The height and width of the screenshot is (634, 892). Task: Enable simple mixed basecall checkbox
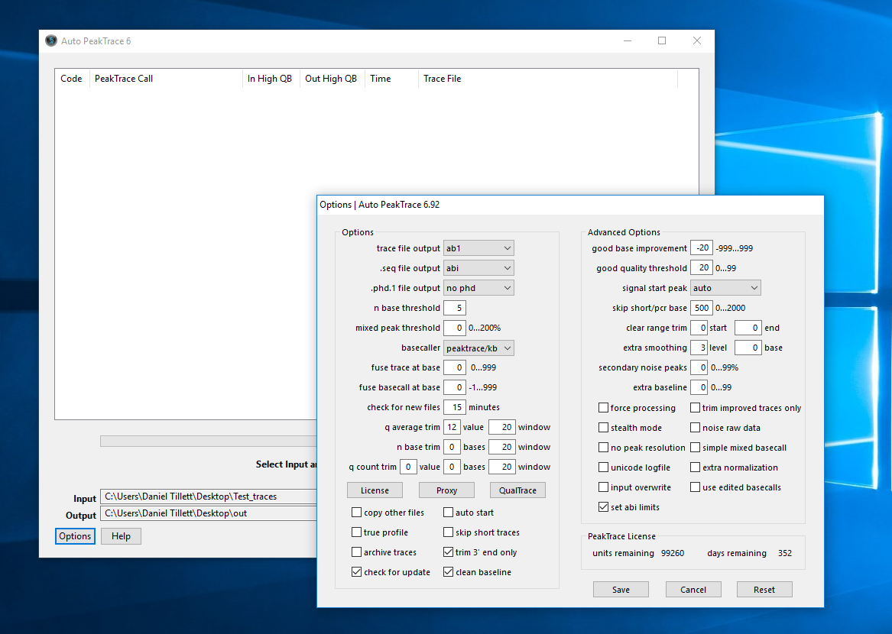(695, 448)
